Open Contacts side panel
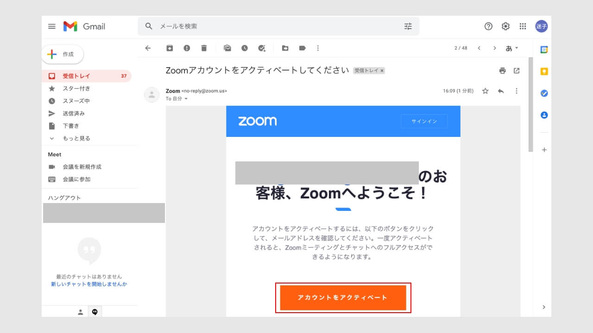The width and height of the screenshot is (593, 333). click(x=544, y=115)
